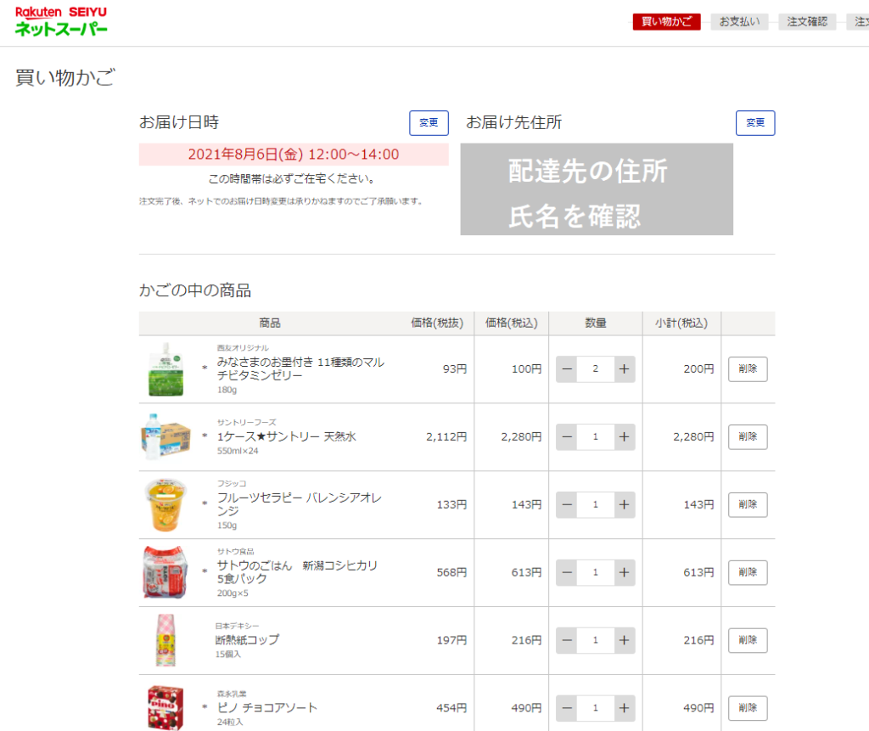This screenshot has height=731, width=869.
Task: Click the この時間帯は必ずご在宅ください notice
Action: (x=294, y=178)
